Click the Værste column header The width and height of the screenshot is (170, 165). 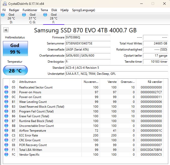[109, 82]
